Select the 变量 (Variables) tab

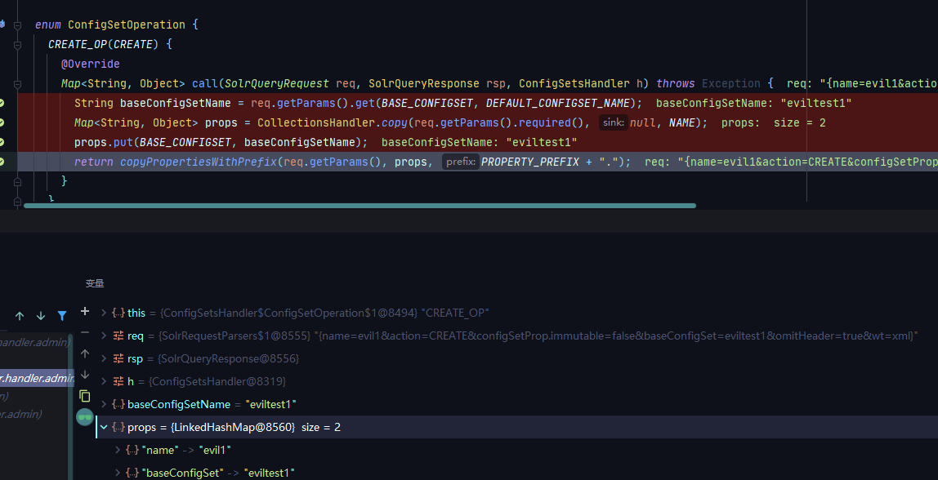click(x=95, y=283)
